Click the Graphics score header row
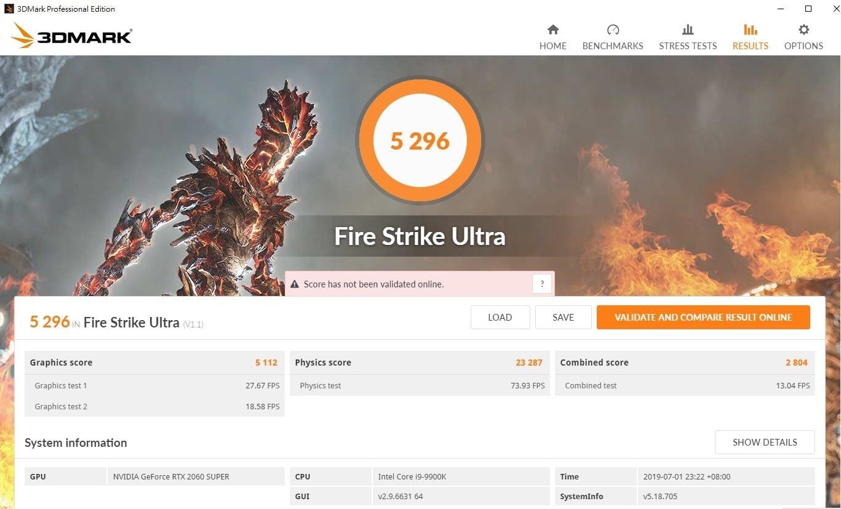Image resolution: width=841 pixels, height=509 pixels. (154, 363)
